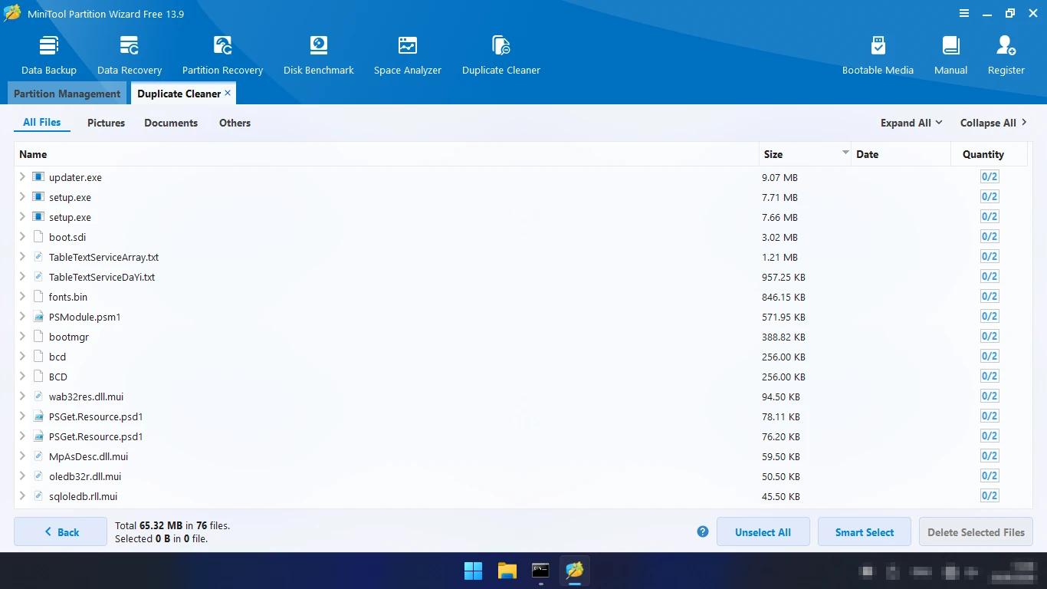Viewport: 1047px width, 589px height.
Task: Toggle the 0/2 selection for sqloledb.rll.mui
Action: 990,496
